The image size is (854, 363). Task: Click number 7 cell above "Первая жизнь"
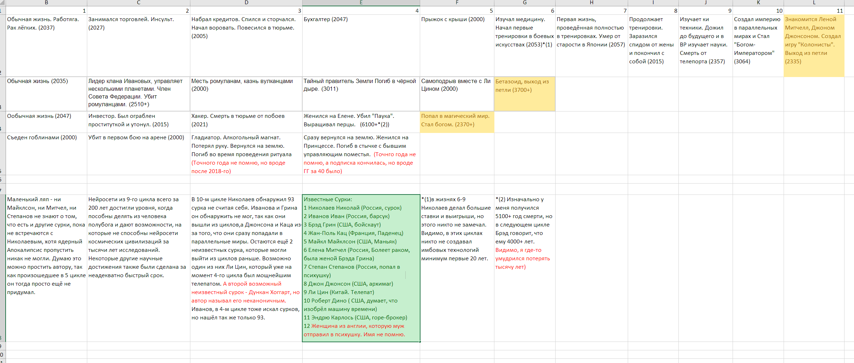click(x=592, y=11)
